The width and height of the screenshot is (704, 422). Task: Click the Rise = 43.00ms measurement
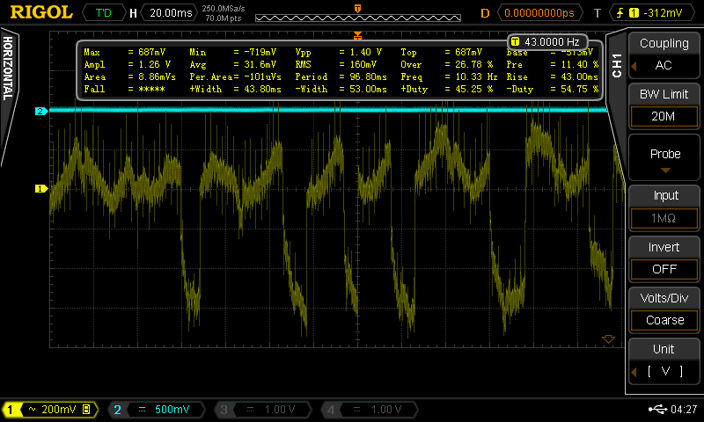click(553, 76)
